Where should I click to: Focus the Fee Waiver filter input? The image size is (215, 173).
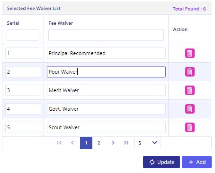(106, 35)
